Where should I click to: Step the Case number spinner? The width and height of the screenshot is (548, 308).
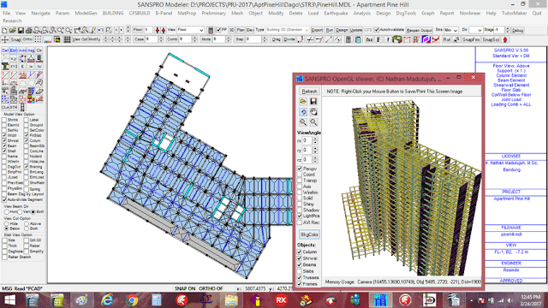pos(161,39)
